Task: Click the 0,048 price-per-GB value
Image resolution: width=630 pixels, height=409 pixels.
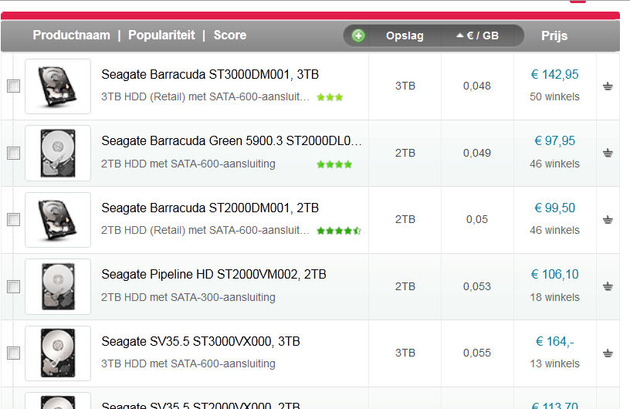Action: coord(477,86)
